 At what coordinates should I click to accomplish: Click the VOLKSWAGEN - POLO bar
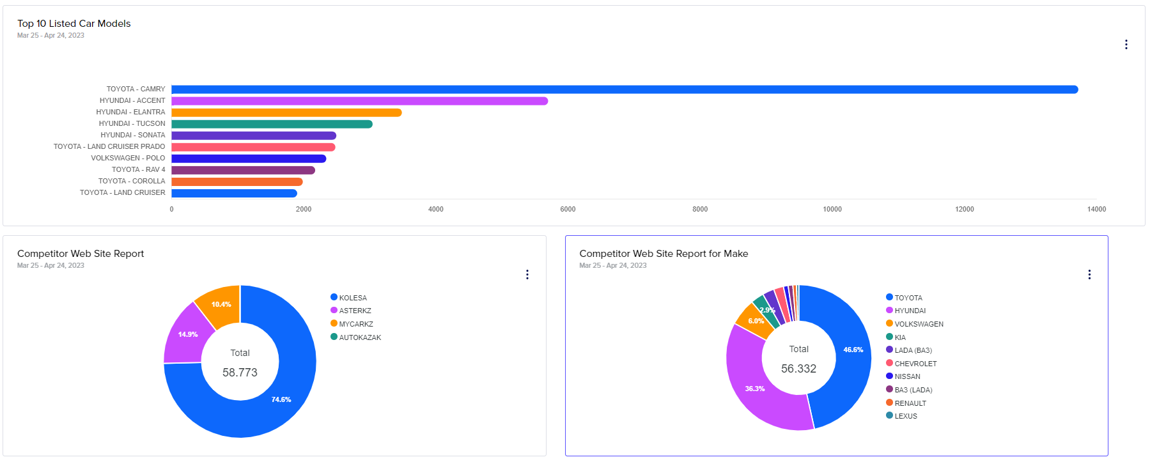[249, 159]
